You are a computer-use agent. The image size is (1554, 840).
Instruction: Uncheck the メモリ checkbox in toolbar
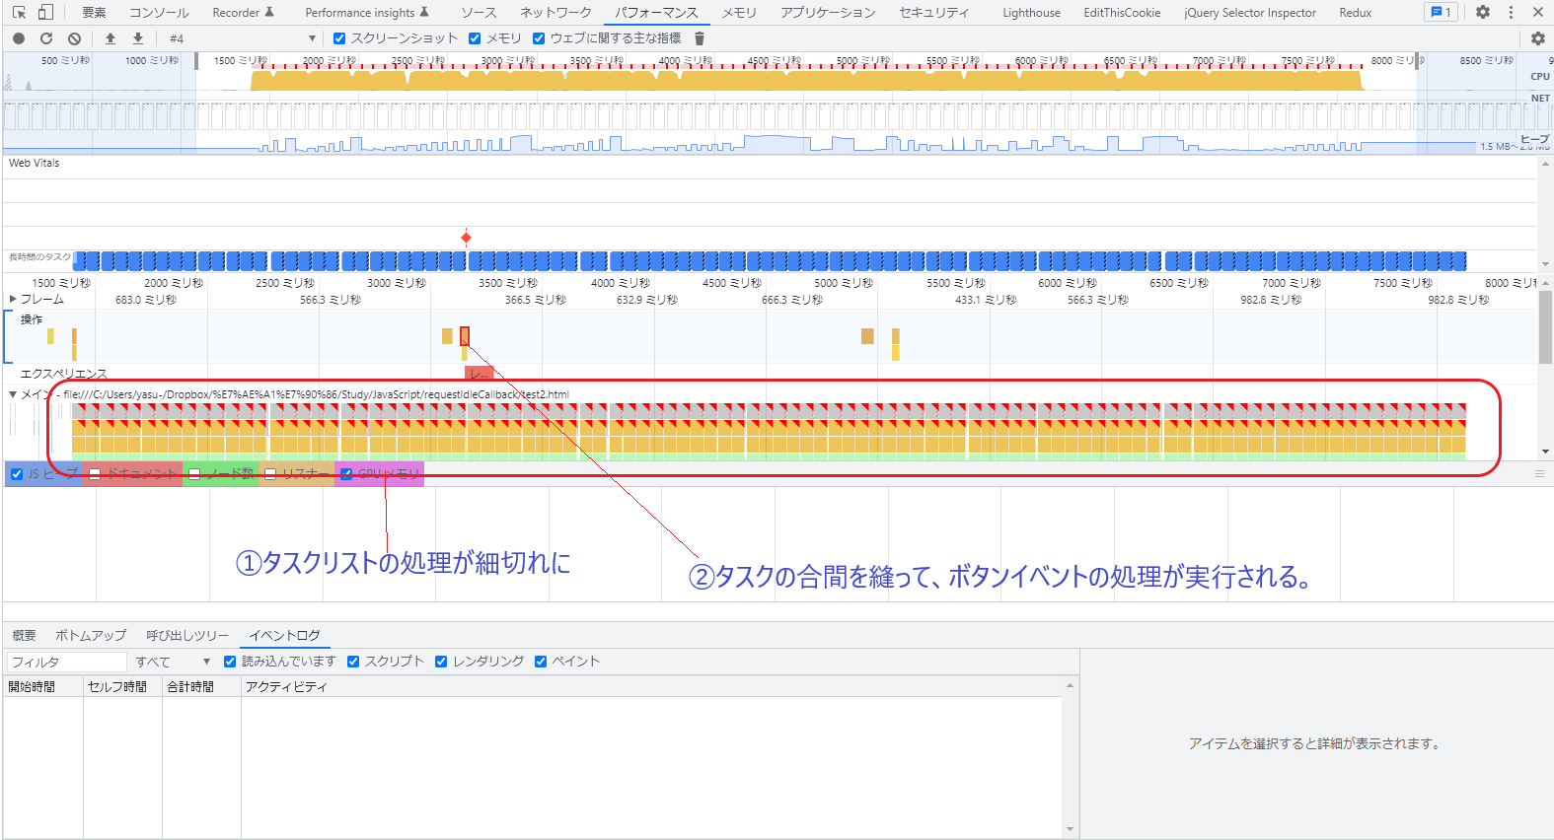475,38
